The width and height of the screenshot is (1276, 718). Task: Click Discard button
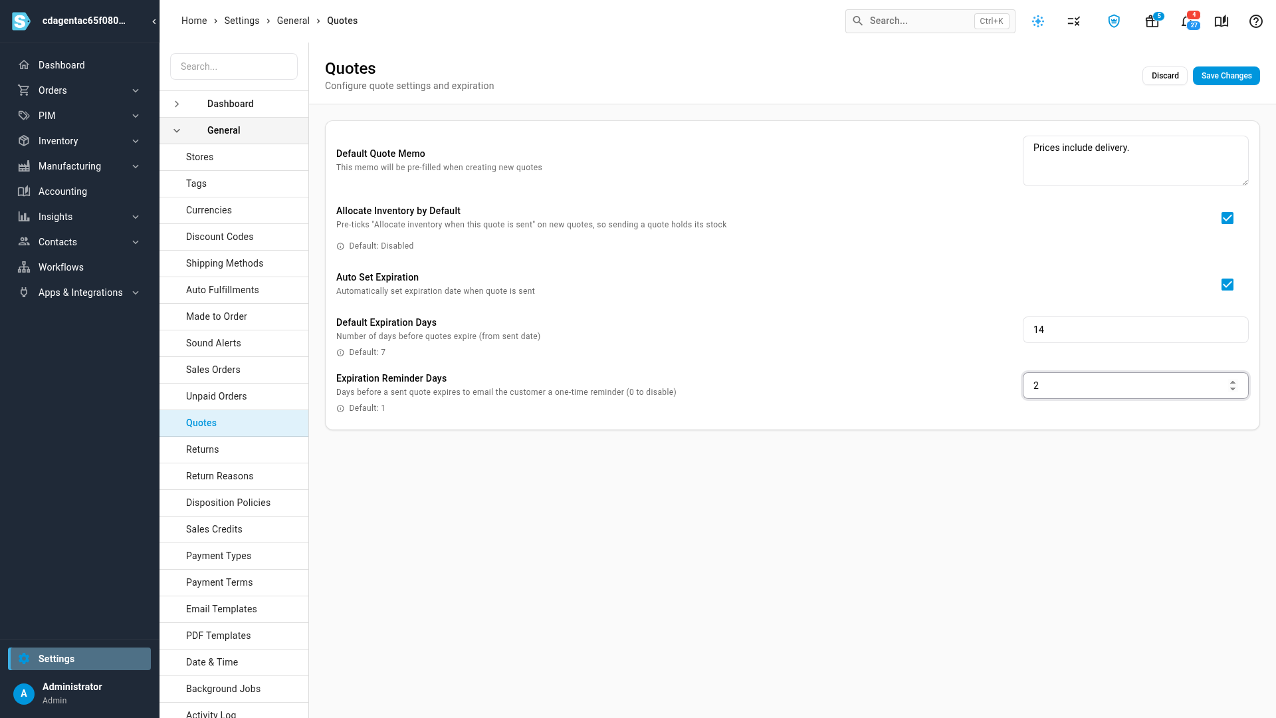pos(1165,76)
